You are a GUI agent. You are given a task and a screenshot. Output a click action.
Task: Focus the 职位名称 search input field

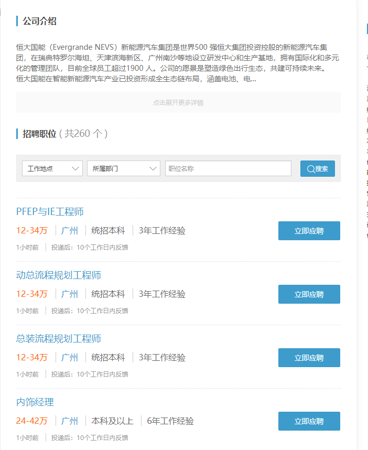coord(228,168)
